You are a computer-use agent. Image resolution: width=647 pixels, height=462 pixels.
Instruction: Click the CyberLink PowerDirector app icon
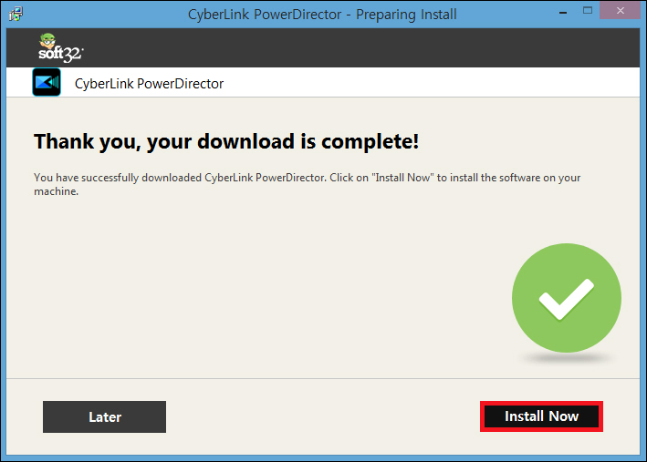point(47,82)
